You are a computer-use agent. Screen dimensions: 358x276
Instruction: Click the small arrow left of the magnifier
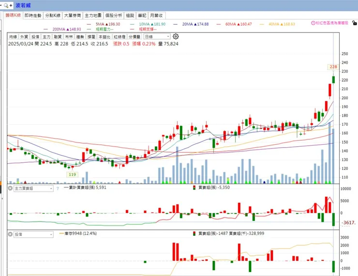tap(1, 5)
